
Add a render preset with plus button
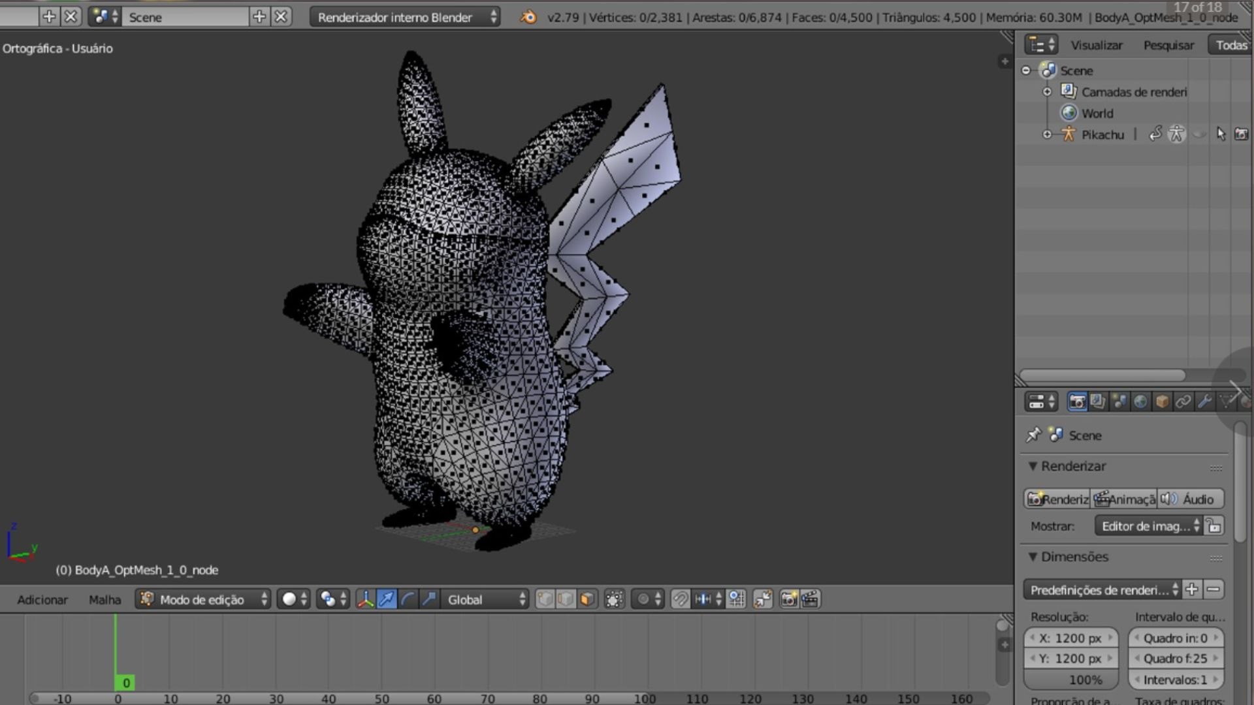(x=1192, y=589)
